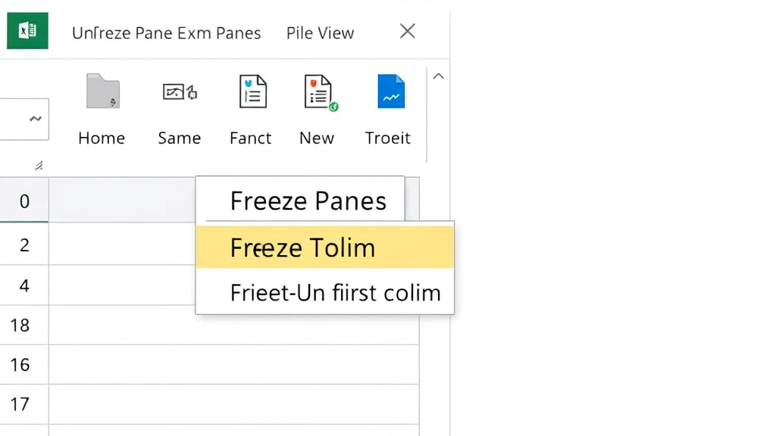The image size is (776, 436).
Task: Click the Same picture tool icon
Action: point(179,91)
